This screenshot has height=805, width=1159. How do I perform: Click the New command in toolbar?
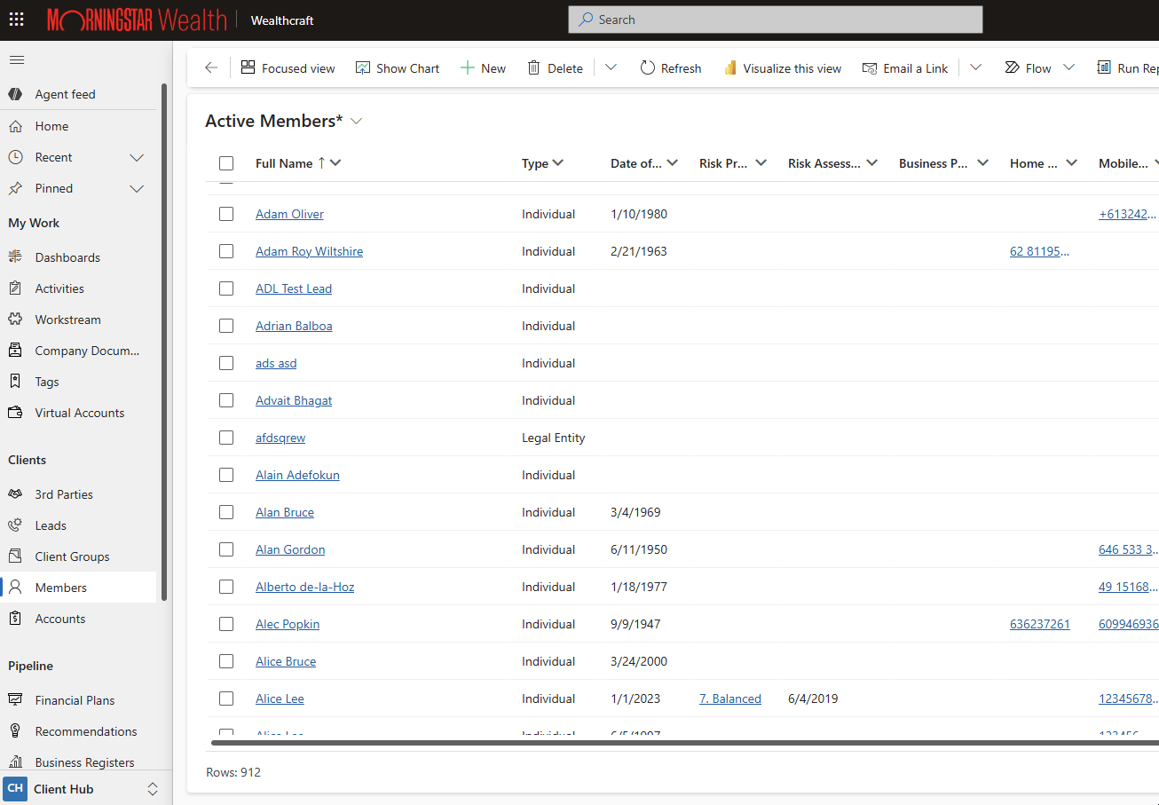click(483, 68)
